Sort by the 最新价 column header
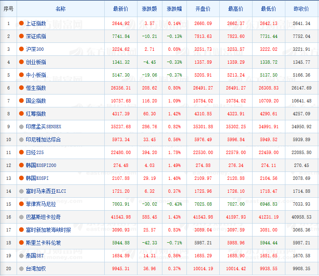This screenshot has width=319, height=276. 121,9
